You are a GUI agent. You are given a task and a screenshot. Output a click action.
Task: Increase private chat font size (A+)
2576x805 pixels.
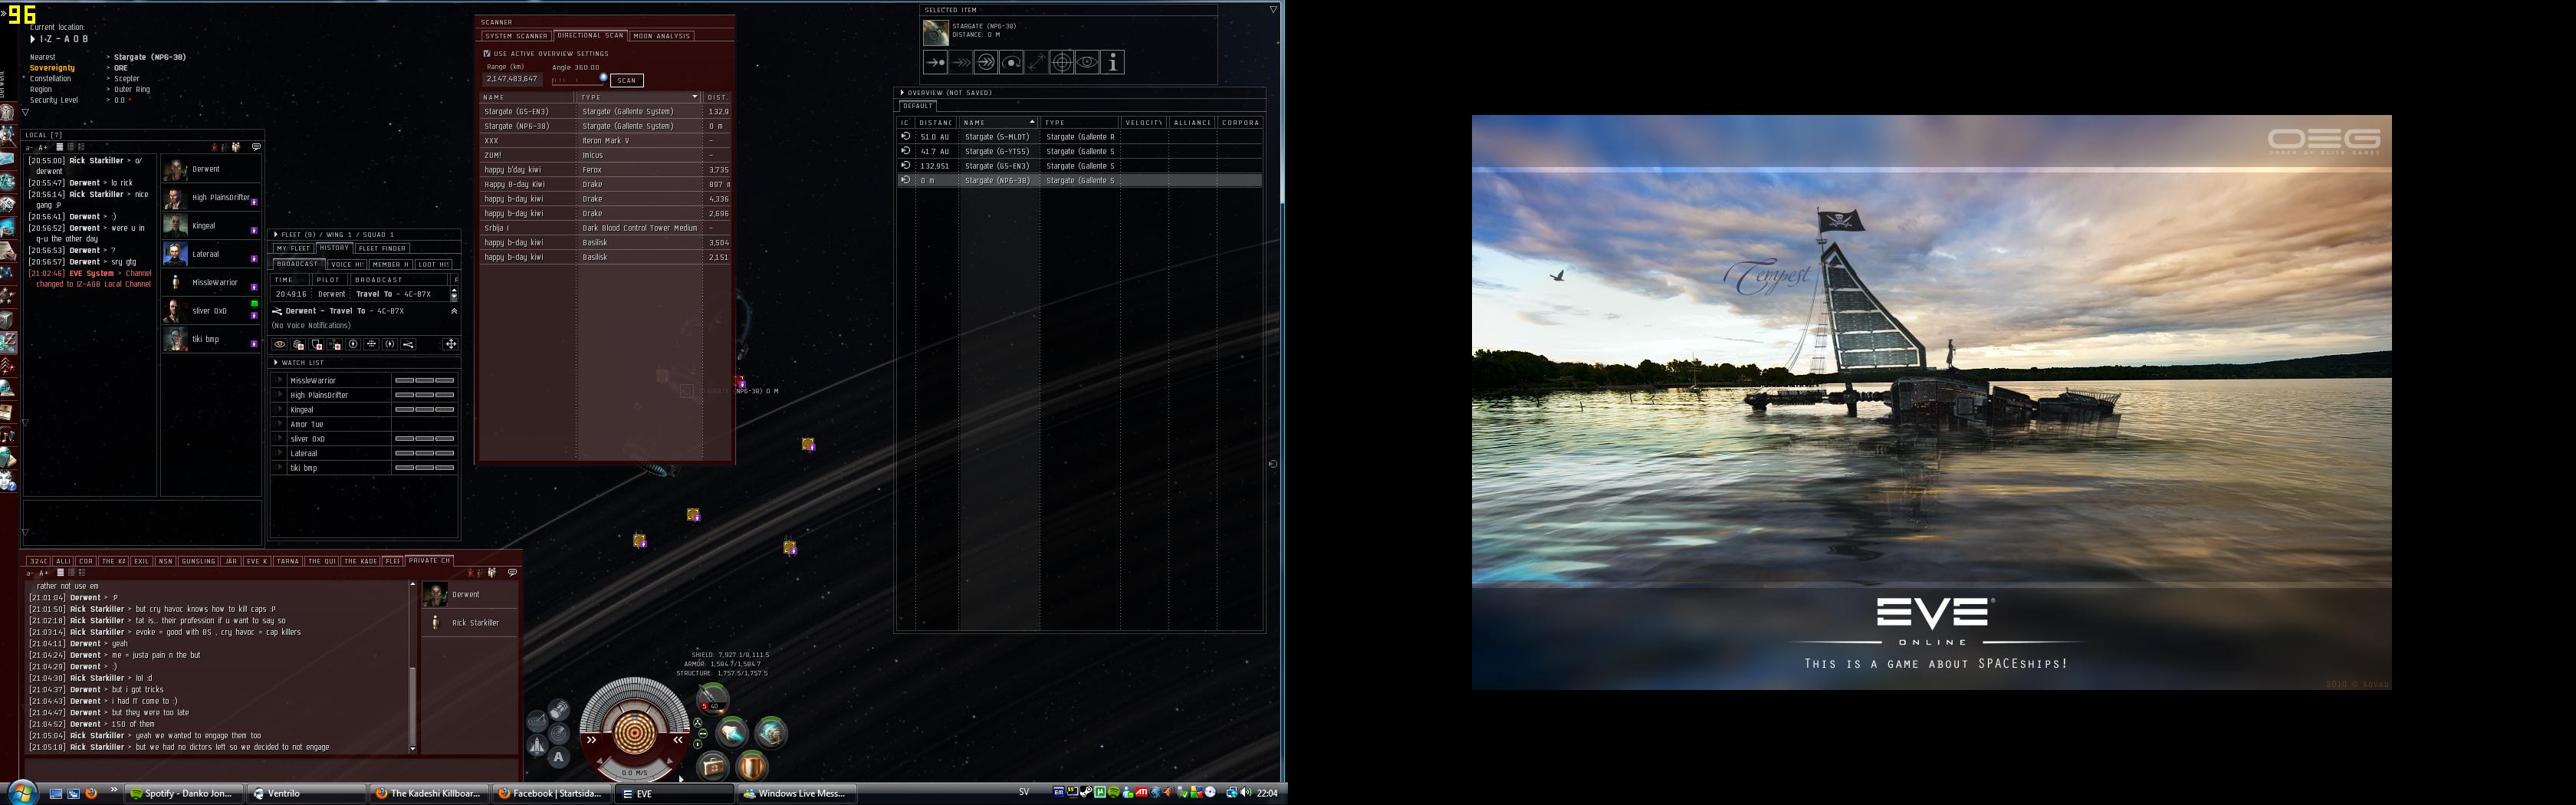coord(43,573)
